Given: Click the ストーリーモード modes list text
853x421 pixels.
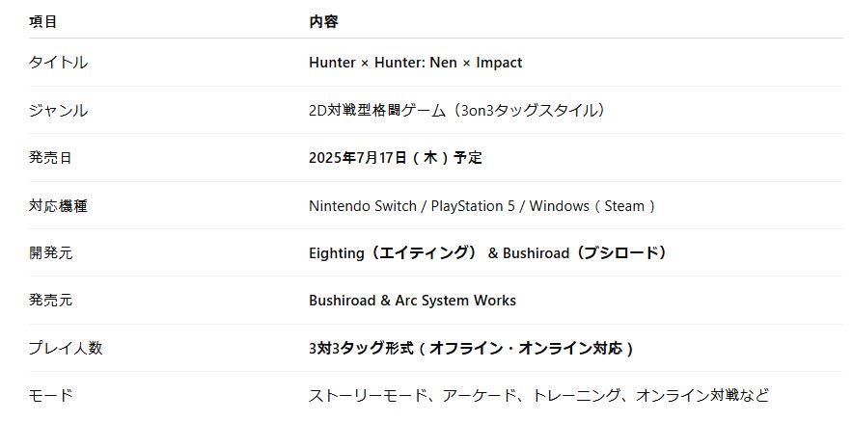Looking at the screenshot, I should coord(364,396).
